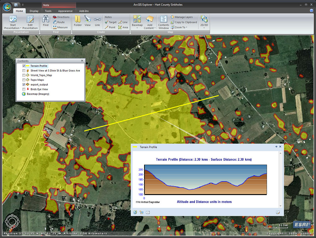The height and width of the screenshot is (238, 316).
Task: Enable the Topo Maps layer checkbox
Action: tap(24, 80)
